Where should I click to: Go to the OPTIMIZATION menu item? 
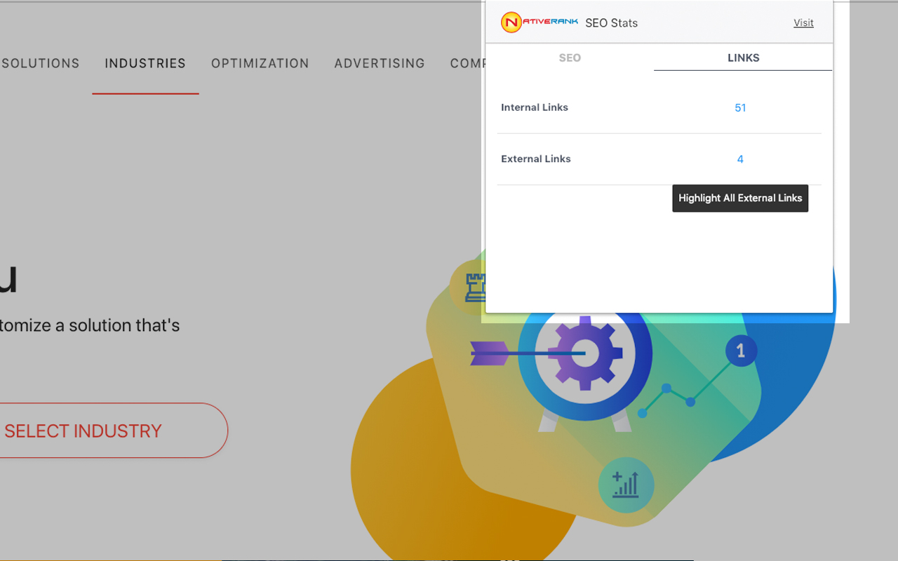click(260, 63)
